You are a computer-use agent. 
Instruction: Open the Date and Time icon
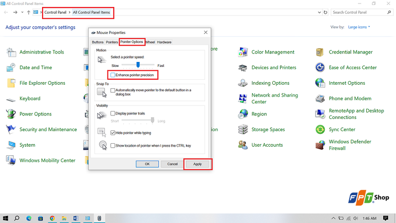click(x=11, y=67)
